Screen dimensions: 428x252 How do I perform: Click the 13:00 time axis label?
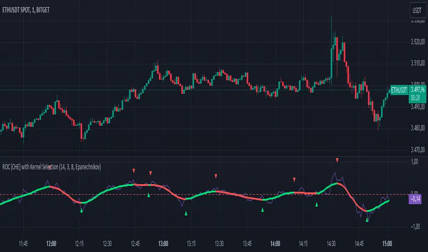163,244
